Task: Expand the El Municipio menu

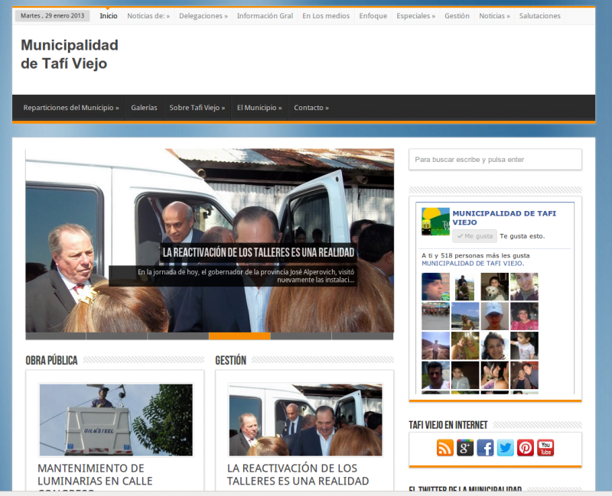Action: coord(259,108)
